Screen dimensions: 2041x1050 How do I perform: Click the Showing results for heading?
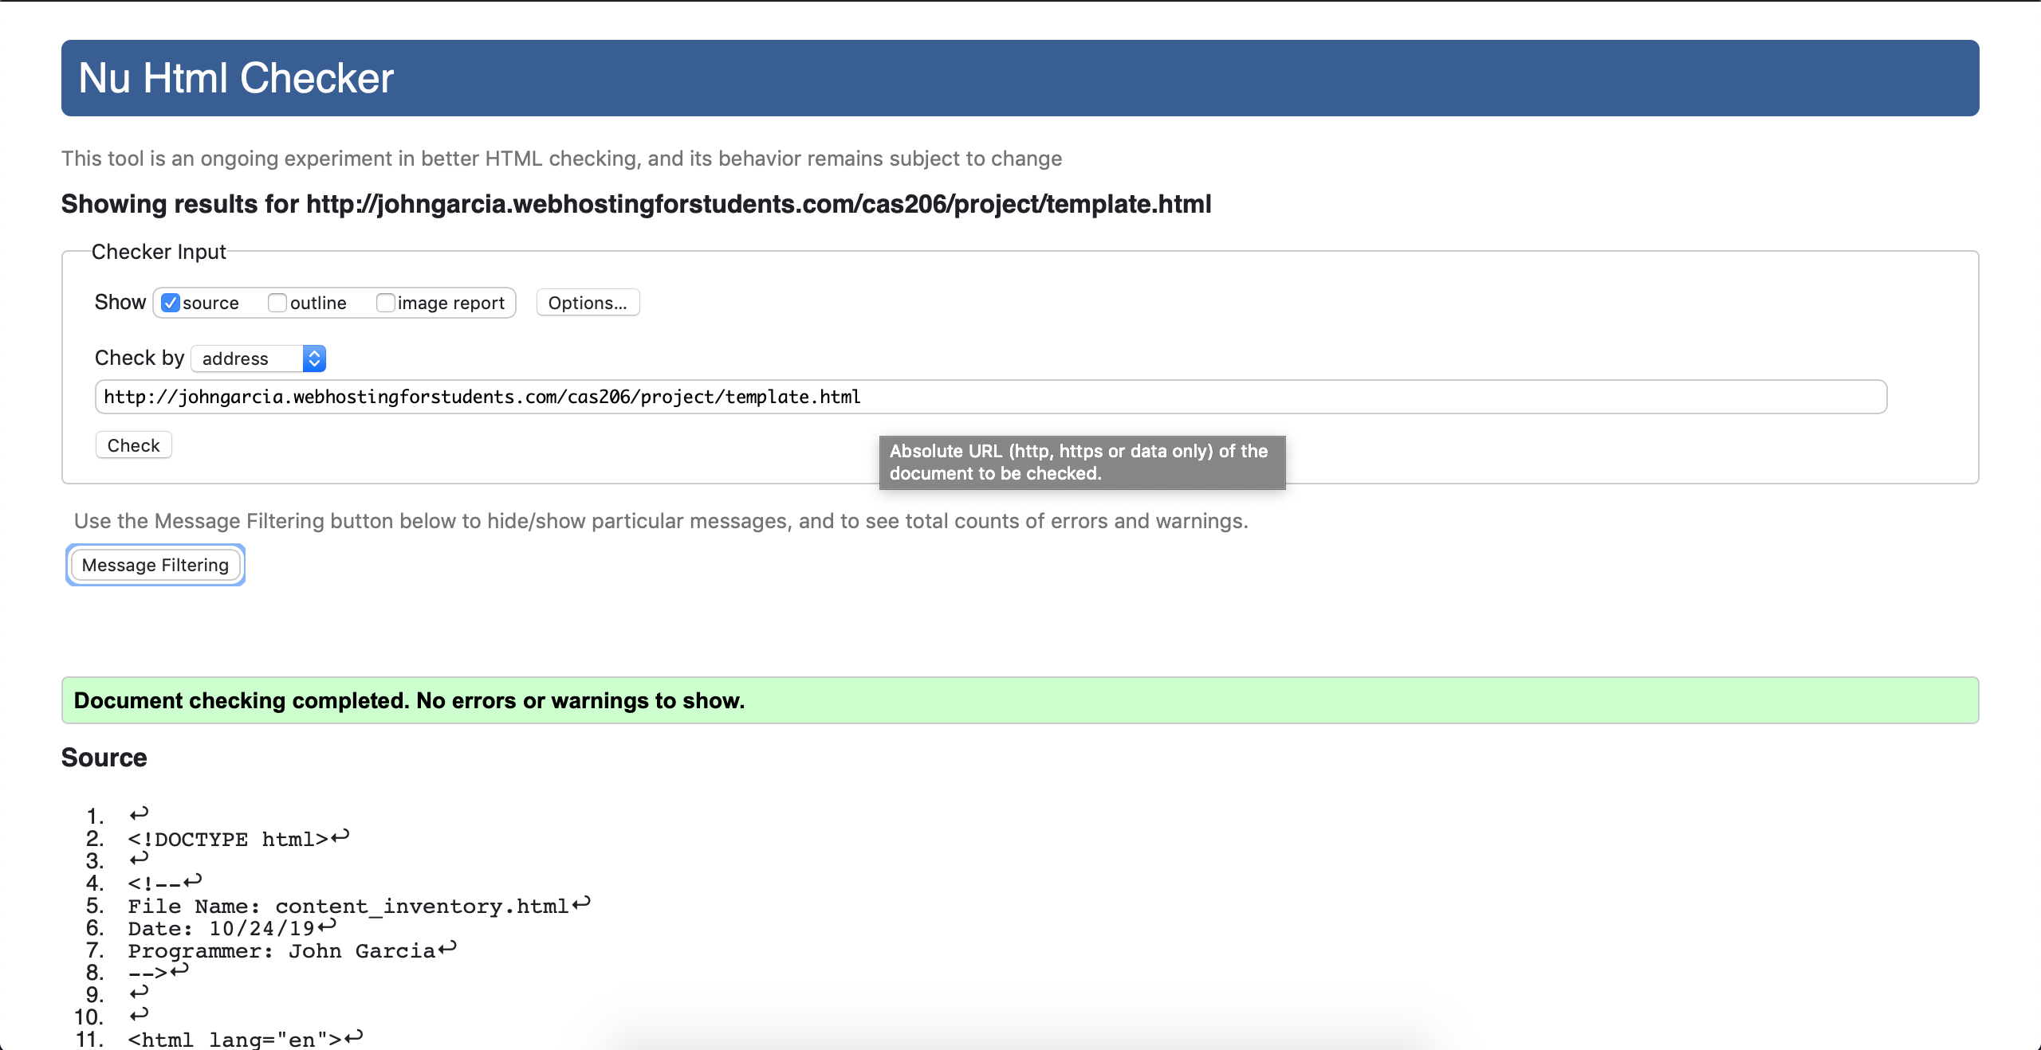click(635, 204)
